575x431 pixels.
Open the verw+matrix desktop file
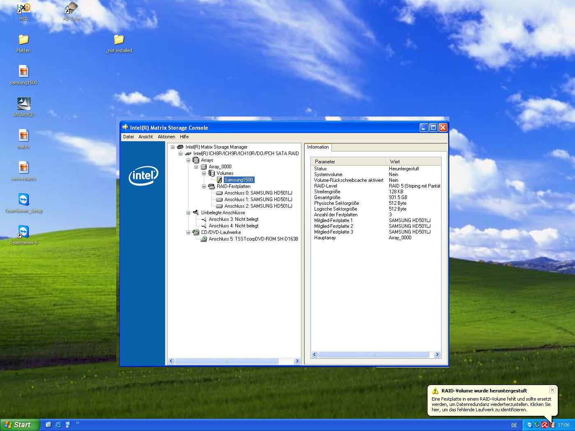click(x=23, y=171)
